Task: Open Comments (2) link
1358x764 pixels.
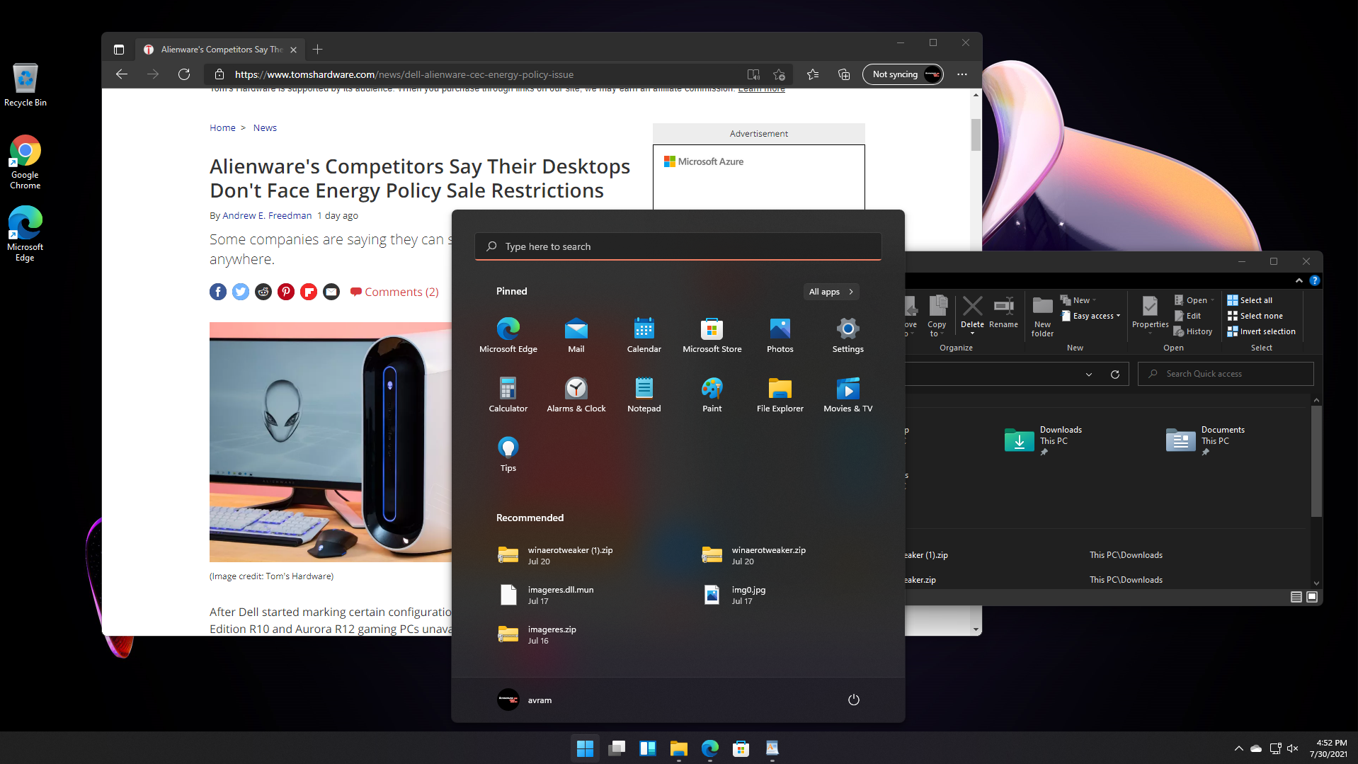Action: coord(394,292)
